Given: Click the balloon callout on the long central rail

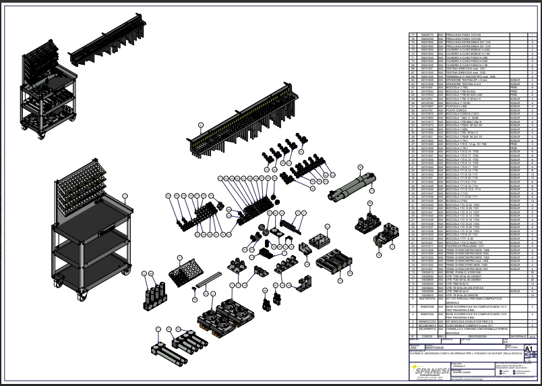Looking at the screenshot, I should tap(200, 126).
